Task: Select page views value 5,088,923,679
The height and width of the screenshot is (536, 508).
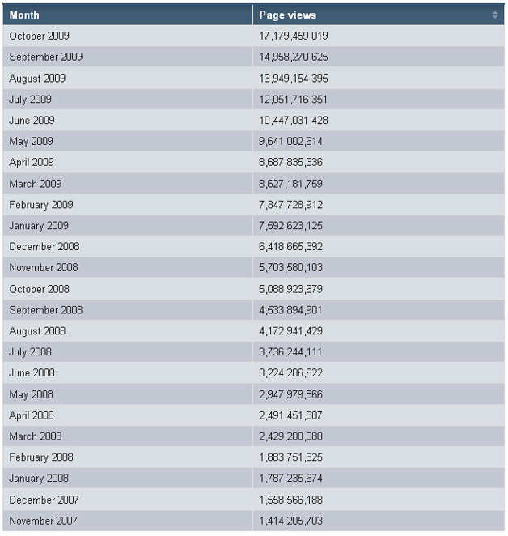Action: tap(291, 289)
